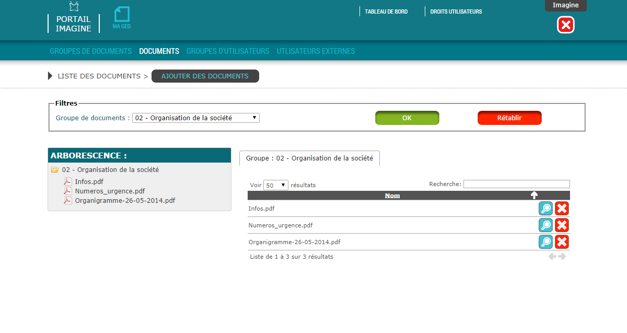Click the up arrow sort icon in table header
Image resolution: width=627 pixels, height=333 pixels.
pos(534,196)
